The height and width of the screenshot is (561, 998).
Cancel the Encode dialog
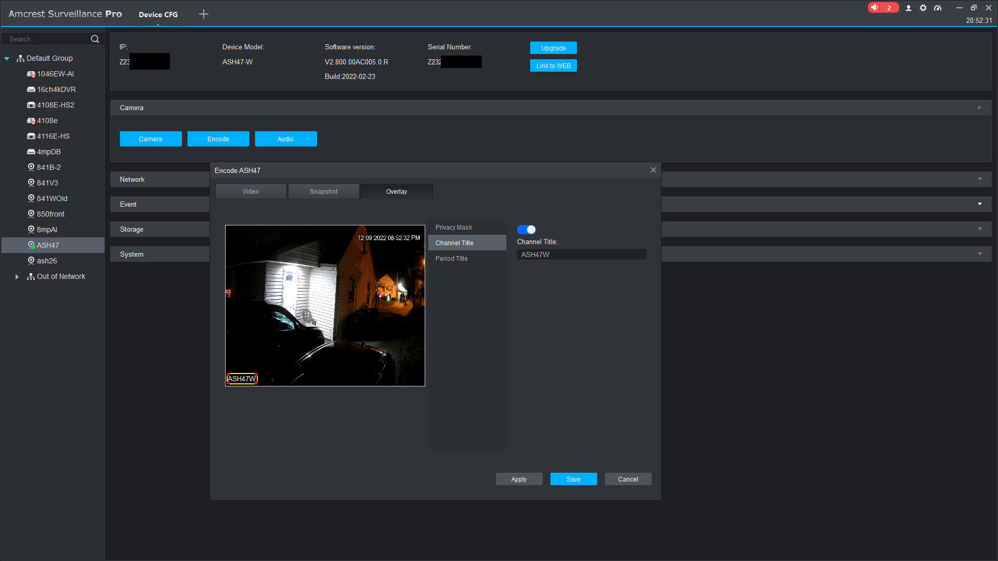(x=628, y=479)
